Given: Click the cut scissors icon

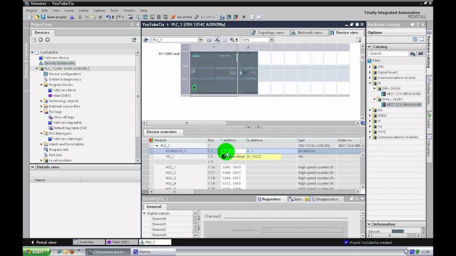Looking at the screenshot, I should (x=80, y=17).
